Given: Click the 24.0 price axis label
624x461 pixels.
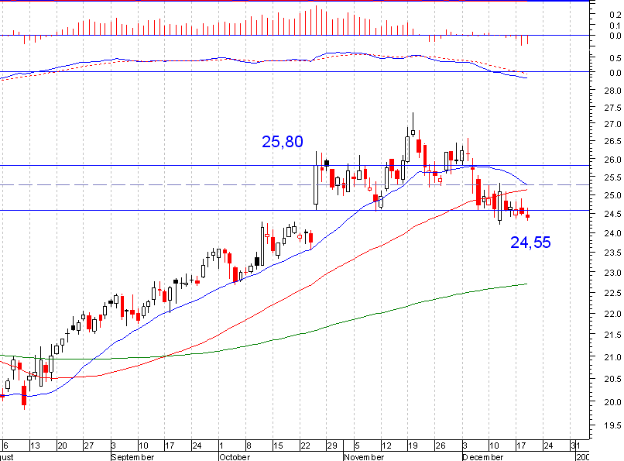Looking at the screenshot, I should (613, 233).
